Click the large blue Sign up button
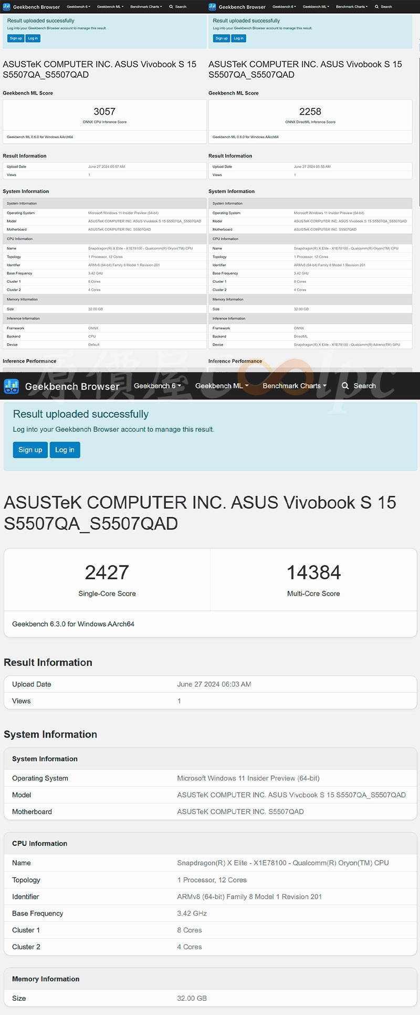The height and width of the screenshot is (1015, 420). point(30,450)
